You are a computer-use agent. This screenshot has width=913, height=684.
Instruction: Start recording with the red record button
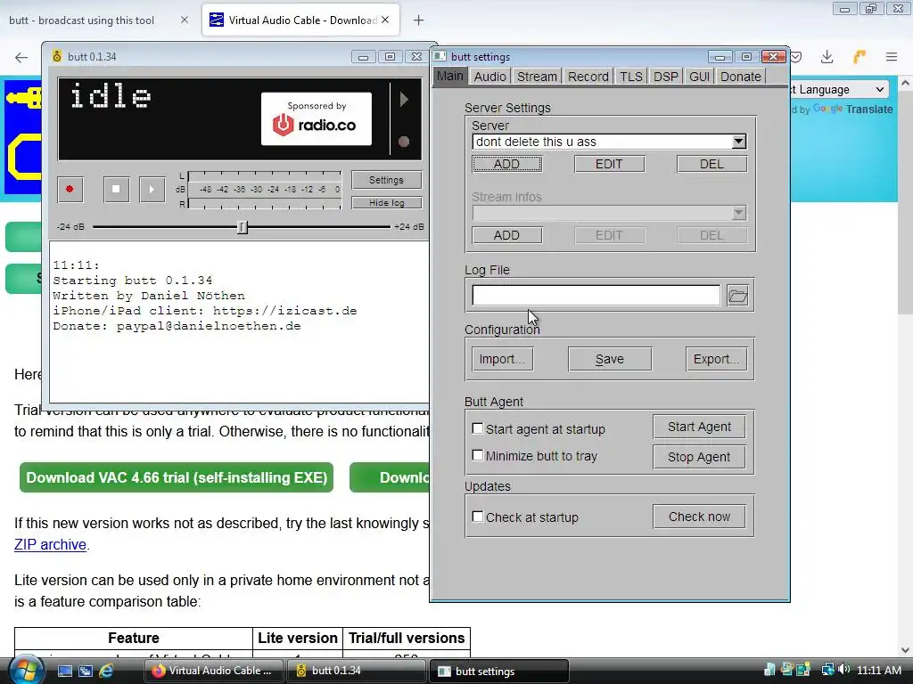[x=70, y=189]
